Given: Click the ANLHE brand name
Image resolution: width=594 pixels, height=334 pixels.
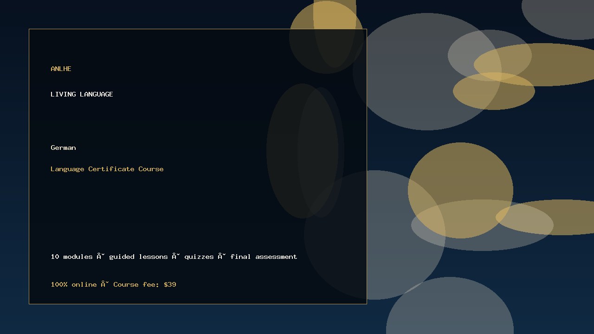Looking at the screenshot, I should pyautogui.click(x=61, y=69).
